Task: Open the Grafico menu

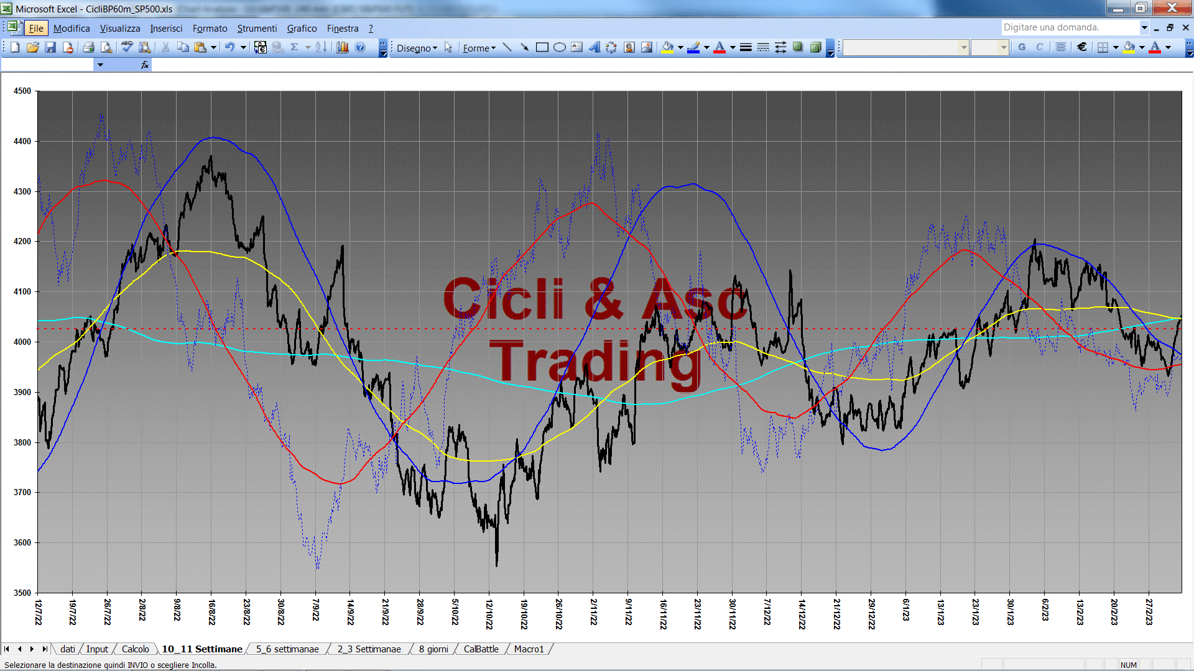Action: [302, 28]
